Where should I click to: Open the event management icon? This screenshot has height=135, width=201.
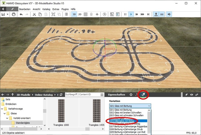[112, 14]
